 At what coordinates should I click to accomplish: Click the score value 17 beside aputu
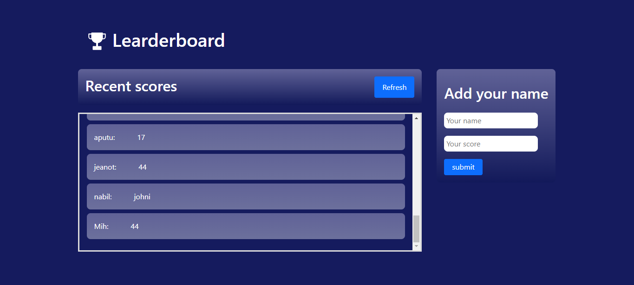tap(141, 137)
